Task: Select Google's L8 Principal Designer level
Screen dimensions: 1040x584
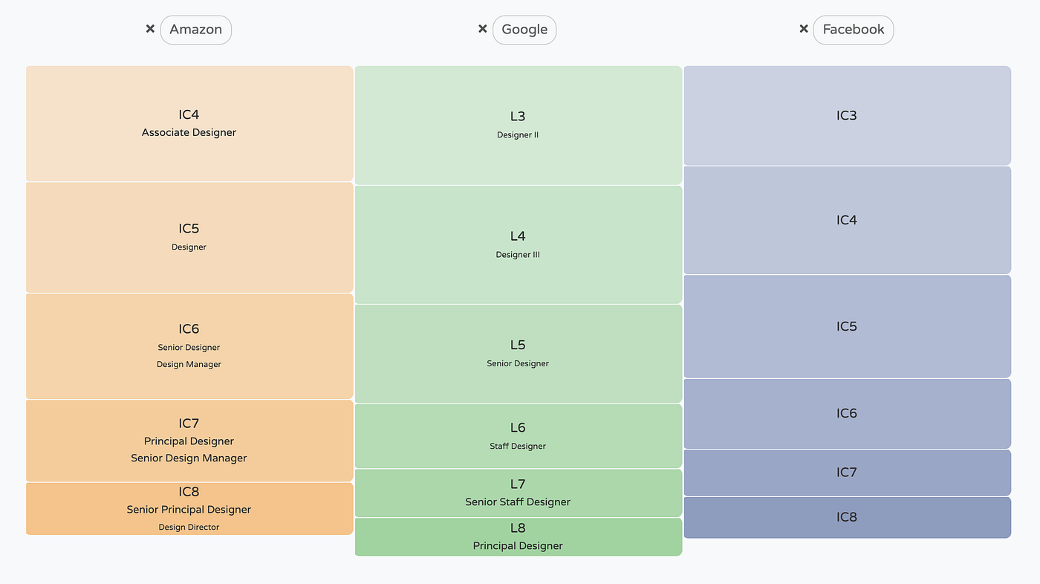Action: (x=518, y=536)
